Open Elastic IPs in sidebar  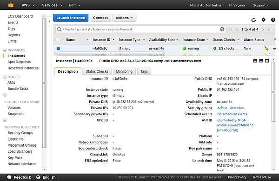[15, 139]
